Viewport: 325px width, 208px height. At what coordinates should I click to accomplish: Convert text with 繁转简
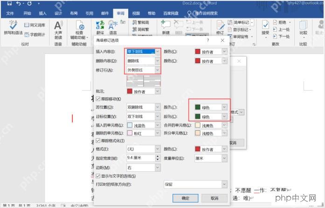[x=141, y=22]
